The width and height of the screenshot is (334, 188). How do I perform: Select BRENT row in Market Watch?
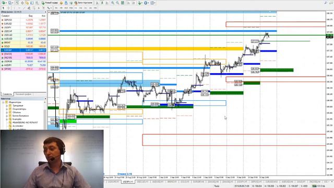[23, 43]
